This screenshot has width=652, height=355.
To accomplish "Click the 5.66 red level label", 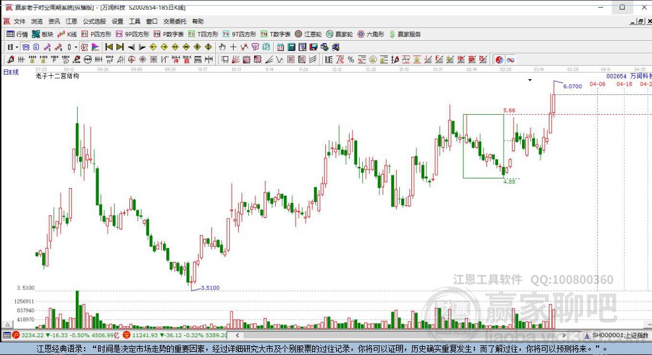I will pyautogui.click(x=509, y=110).
